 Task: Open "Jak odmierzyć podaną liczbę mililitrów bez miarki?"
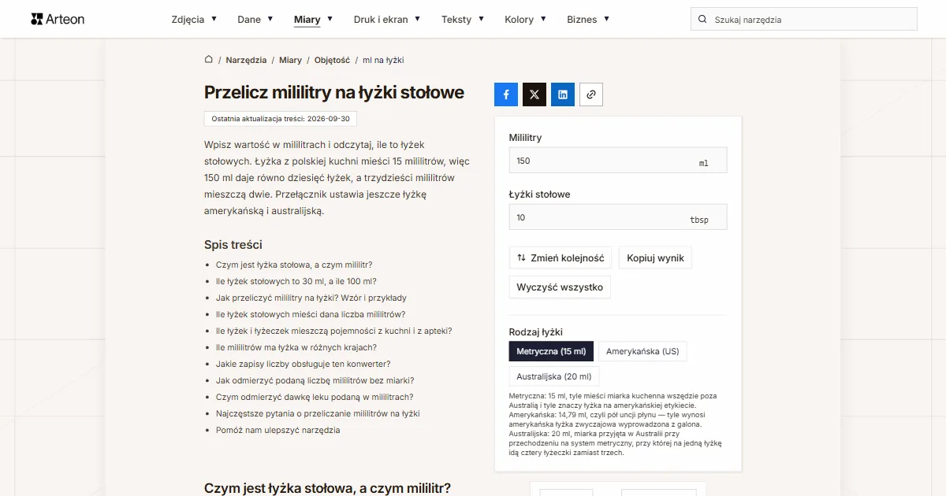click(x=315, y=380)
